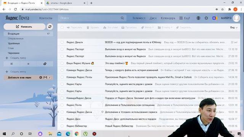Open a new browser tab with plus
The width and height of the screenshot is (244, 137).
pos(91,3)
